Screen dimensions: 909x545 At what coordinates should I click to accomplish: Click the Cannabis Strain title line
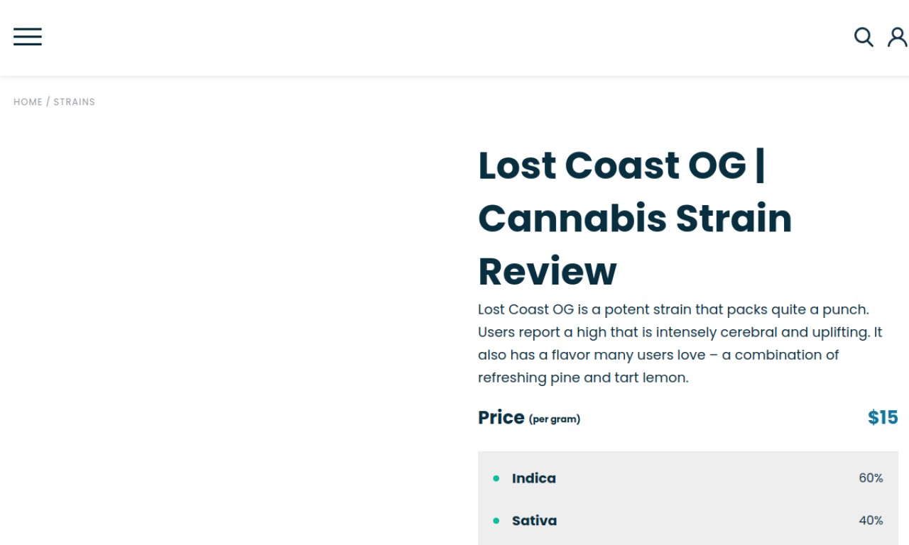(635, 218)
